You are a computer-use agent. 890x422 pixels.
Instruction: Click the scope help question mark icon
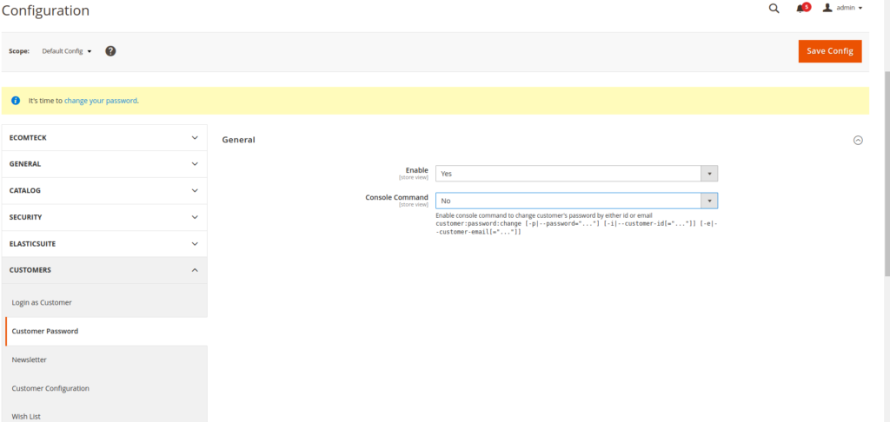tap(110, 51)
